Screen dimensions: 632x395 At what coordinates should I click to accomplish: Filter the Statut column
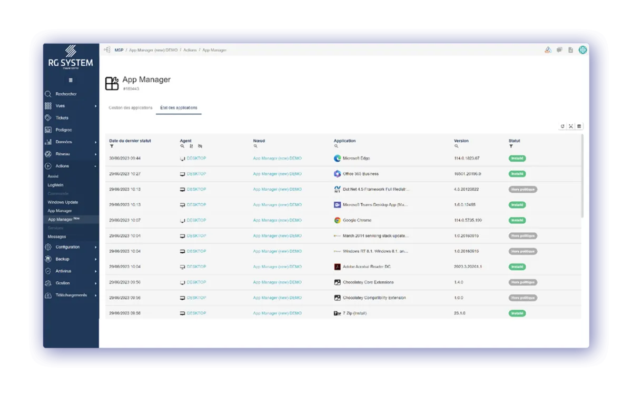(x=511, y=146)
